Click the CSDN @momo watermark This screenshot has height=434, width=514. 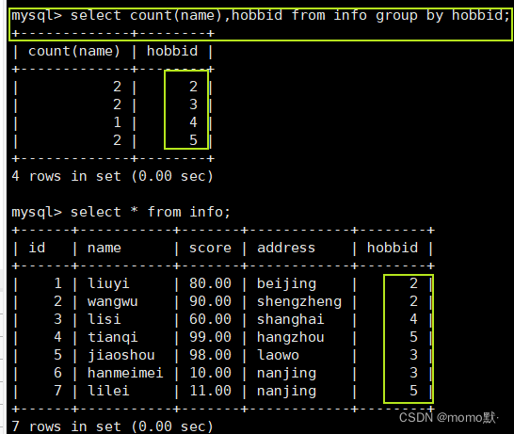pos(448,418)
